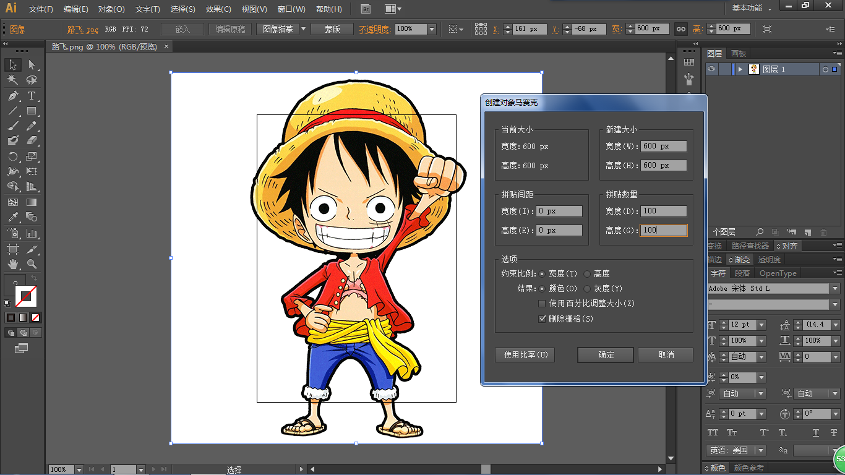Hide 图层 1 with the eye icon

[x=711, y=69]
